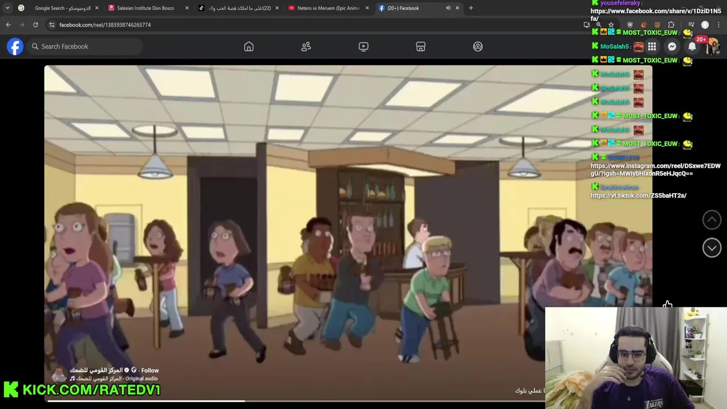Open the Original audio link
Viewport: 727px width, 409px height.
pyautogui.click(x=141, y=379)
